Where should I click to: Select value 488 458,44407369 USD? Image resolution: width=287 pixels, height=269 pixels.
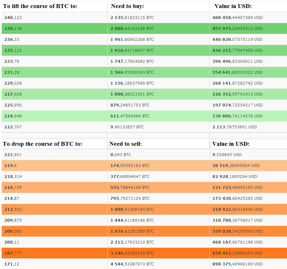(237, 18)
